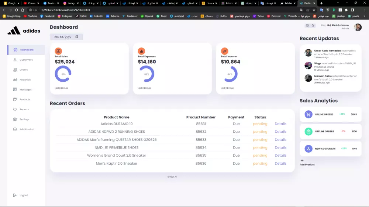The width and height of the screenshot is (369, 207).
Task: Open the tab search dropdown arrow
Action: 338,3
